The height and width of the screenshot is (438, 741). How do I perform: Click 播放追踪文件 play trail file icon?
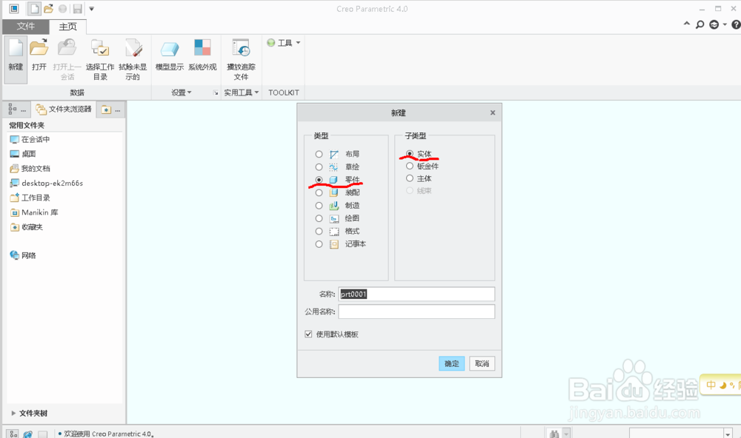[x=241, y=47]
